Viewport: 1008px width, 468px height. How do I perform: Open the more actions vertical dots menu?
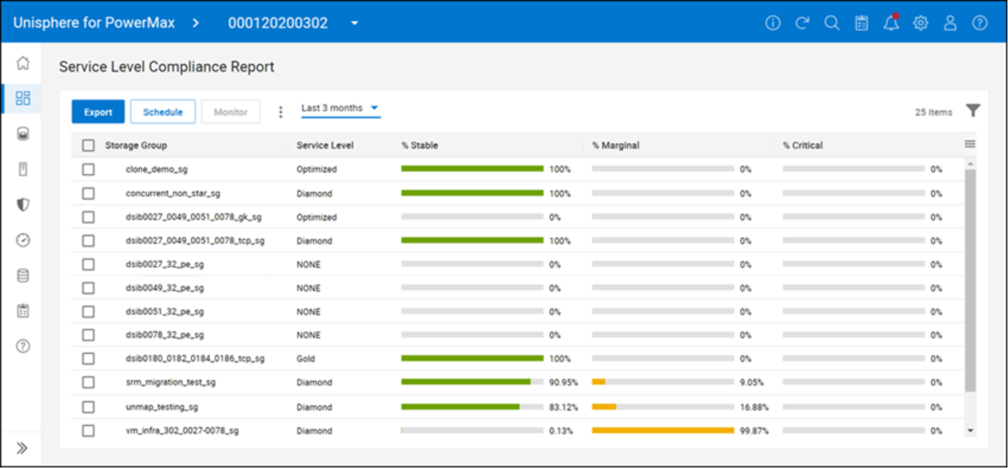(280, 112)
